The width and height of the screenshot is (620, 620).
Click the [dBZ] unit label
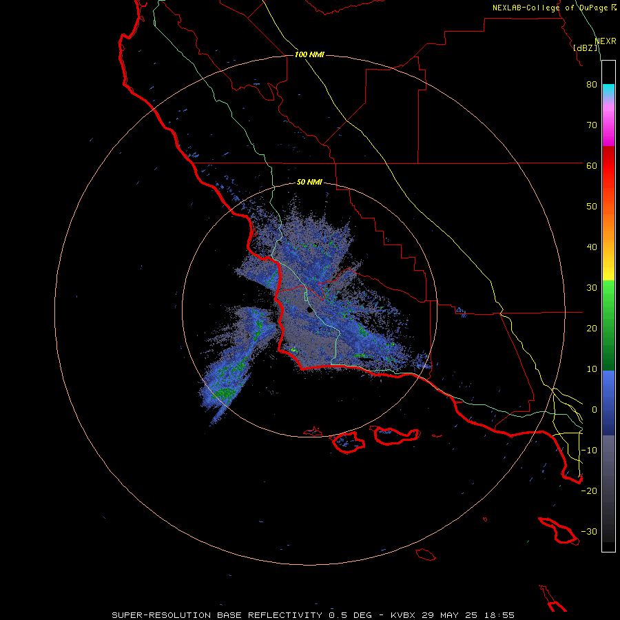(586, 48)
